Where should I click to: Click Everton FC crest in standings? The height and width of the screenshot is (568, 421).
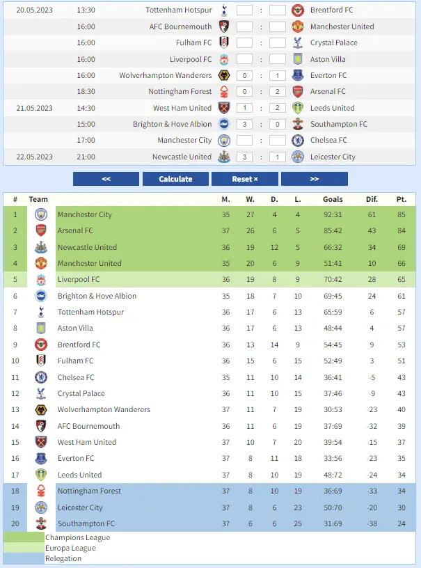(41, 458)
